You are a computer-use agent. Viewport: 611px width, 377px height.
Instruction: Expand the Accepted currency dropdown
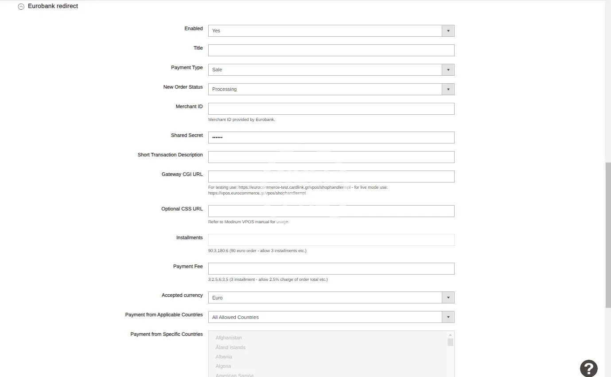click(x=331, y=298)
